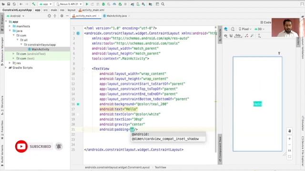305x171 pixels.
Task: Toggle autoconnect magnet icon
Action: coord(231,36)
